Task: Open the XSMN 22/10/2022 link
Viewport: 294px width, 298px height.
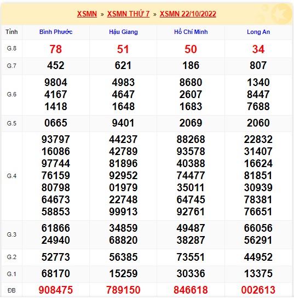Action: (188, 14)
